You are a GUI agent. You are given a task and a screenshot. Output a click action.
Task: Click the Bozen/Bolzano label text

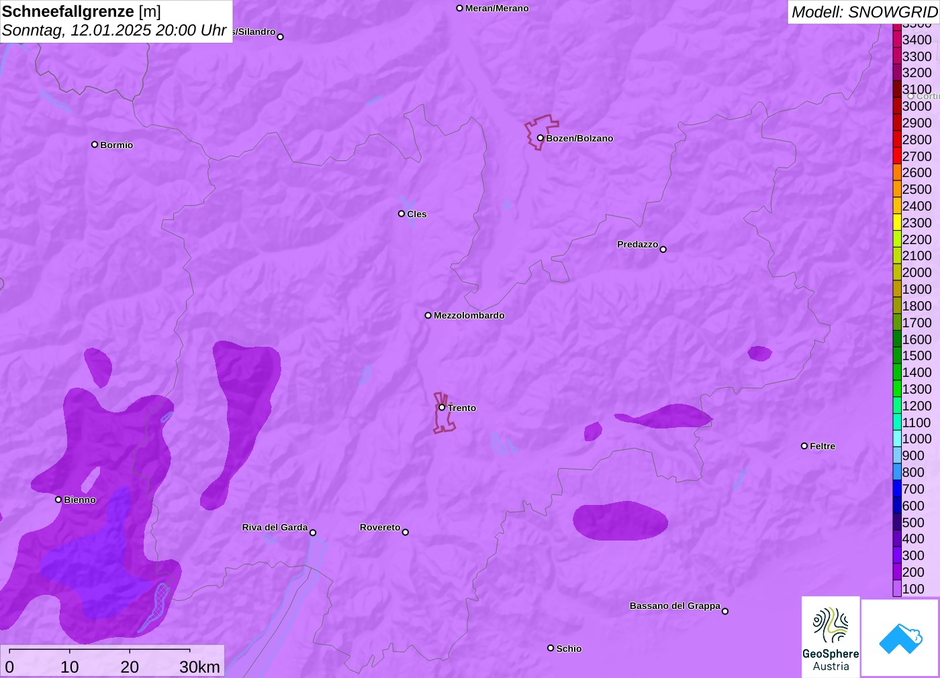[x=579, y=138]
